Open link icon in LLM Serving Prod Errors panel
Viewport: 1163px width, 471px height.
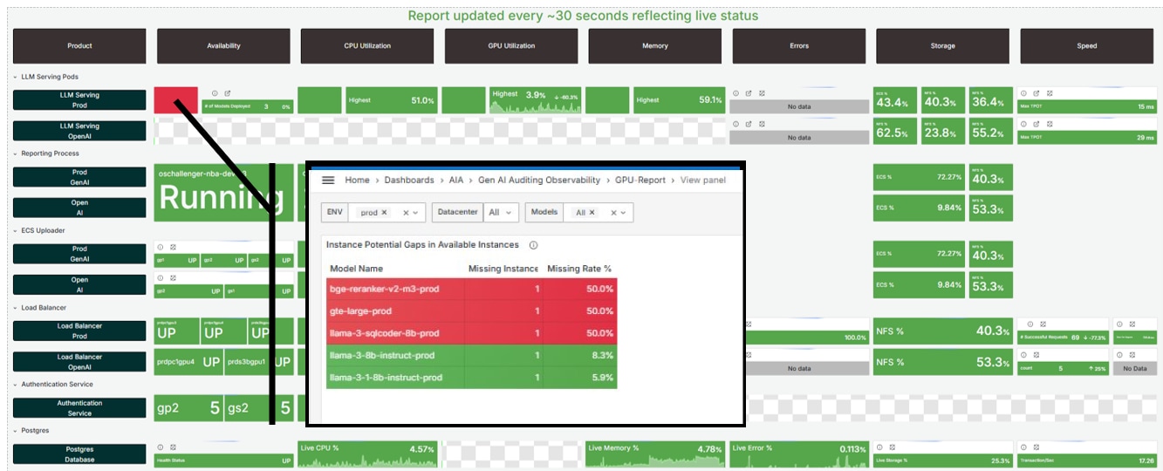click(x=748, y=93)
